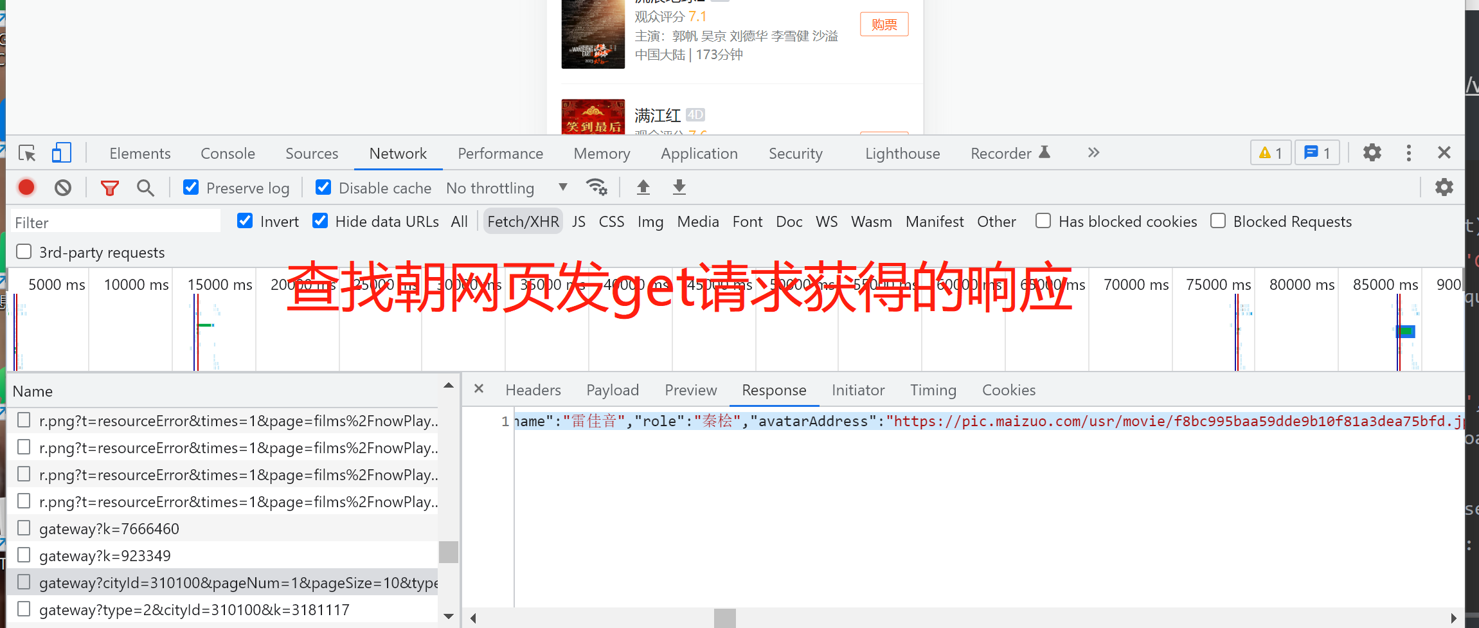This screenshot has height=628, width=1479.
Task: Search within network requests
Action: pos(145,187)
